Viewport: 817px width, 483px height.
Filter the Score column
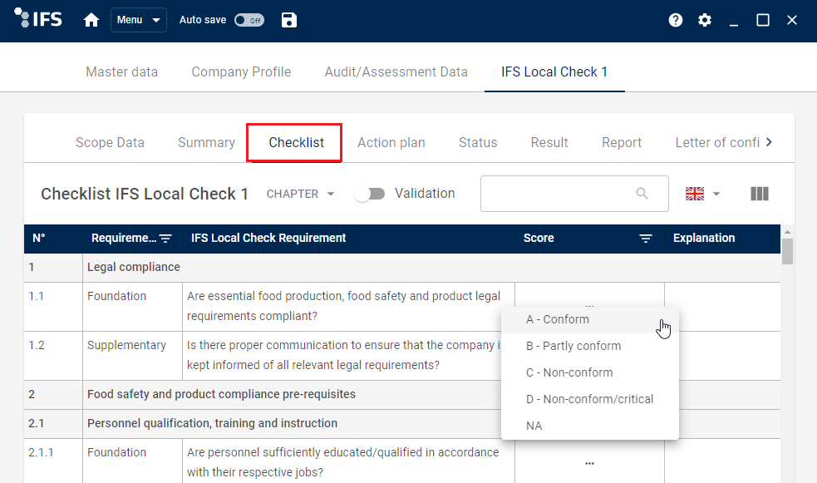click(645, 239)
